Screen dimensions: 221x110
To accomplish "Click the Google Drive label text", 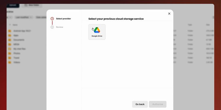I will click(97, 36).
